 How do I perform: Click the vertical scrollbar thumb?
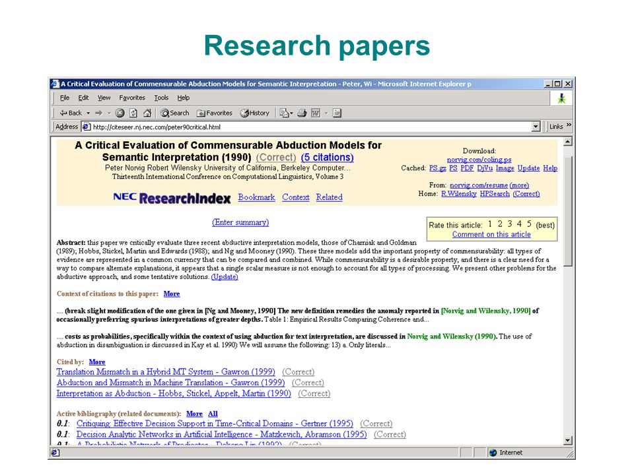568,212
